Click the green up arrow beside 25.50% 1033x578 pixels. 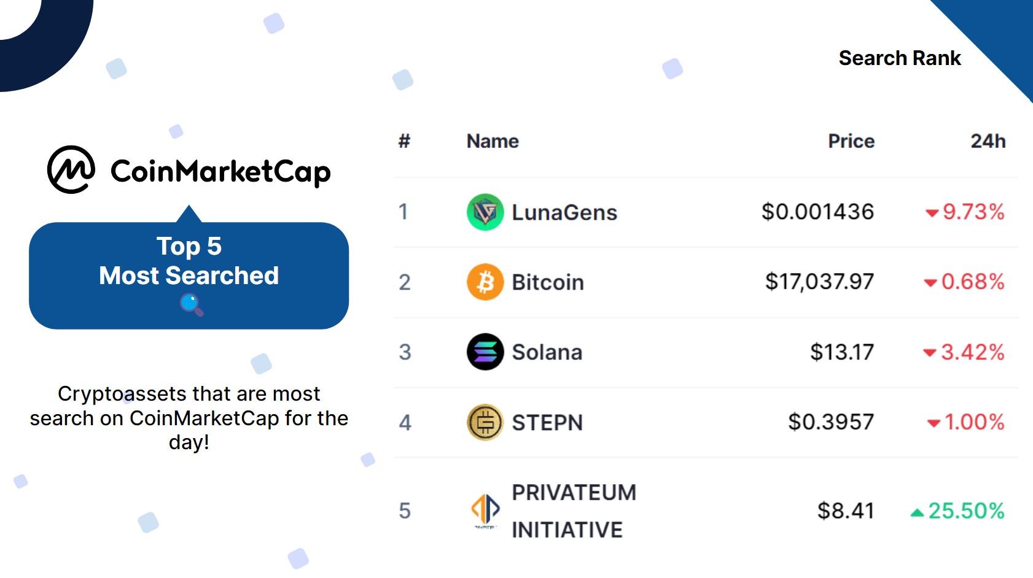click(x=917, y=512)
